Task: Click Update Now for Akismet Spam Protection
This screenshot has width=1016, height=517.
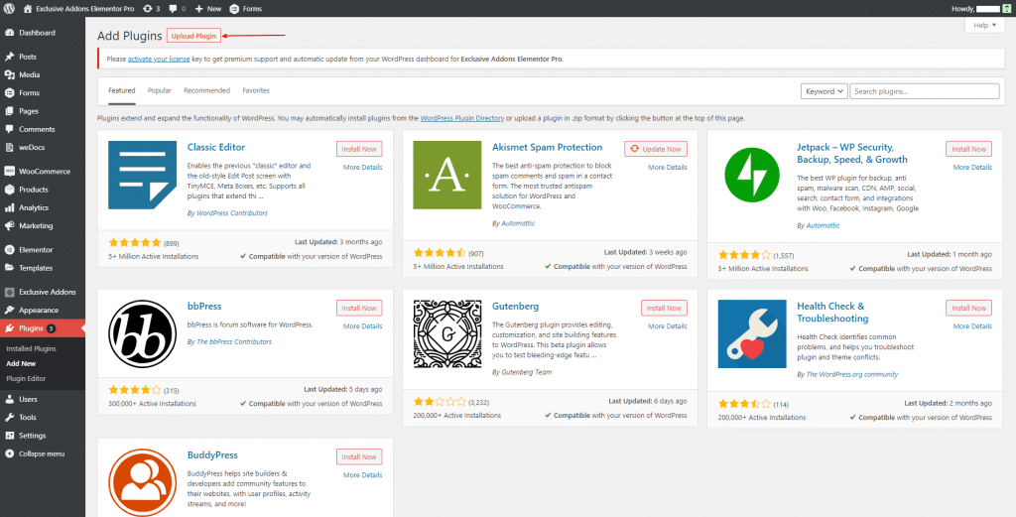Action: [656, 149]
